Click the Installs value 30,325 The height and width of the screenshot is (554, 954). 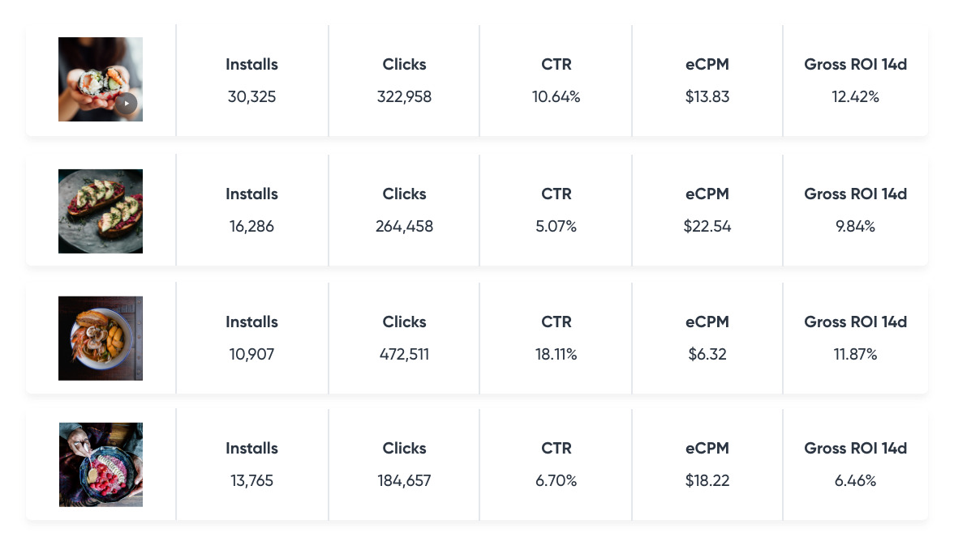pos(251,96)
